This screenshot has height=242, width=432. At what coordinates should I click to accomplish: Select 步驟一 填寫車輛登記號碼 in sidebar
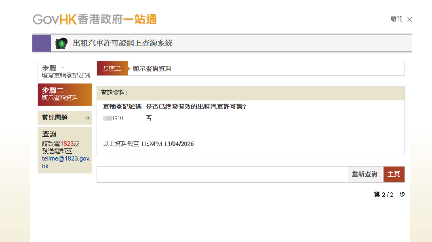tap(65, 72)
